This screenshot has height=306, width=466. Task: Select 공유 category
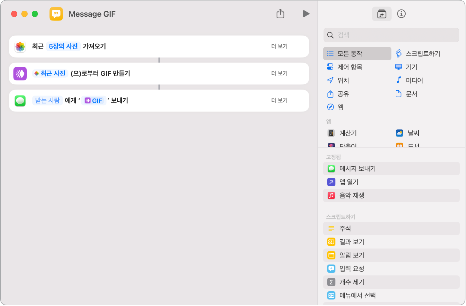338,94
